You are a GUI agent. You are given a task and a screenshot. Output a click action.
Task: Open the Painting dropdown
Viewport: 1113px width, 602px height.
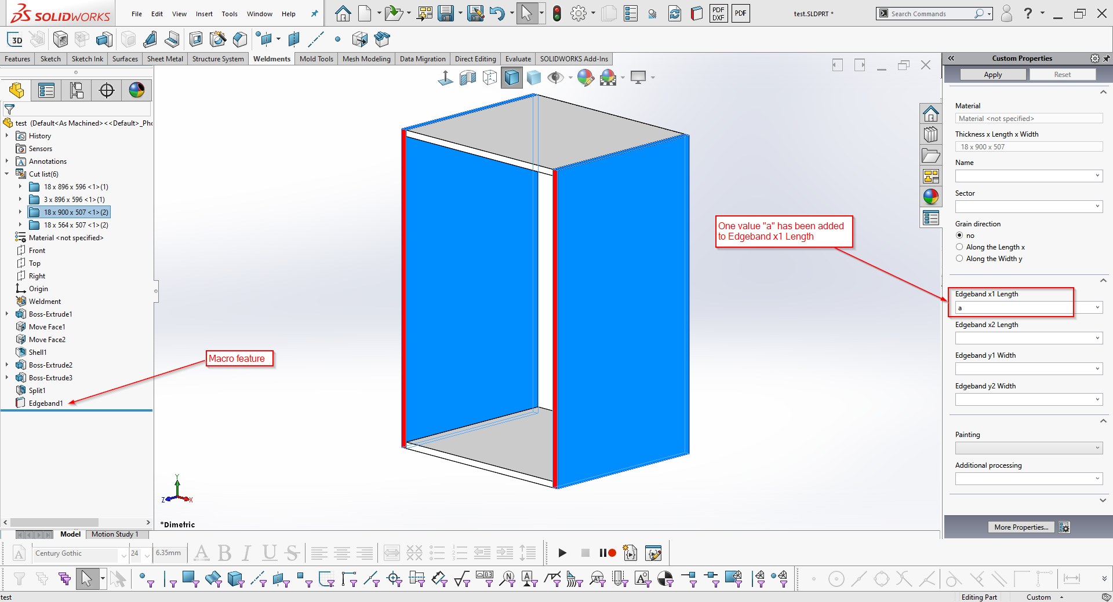tap(1097, 448)
